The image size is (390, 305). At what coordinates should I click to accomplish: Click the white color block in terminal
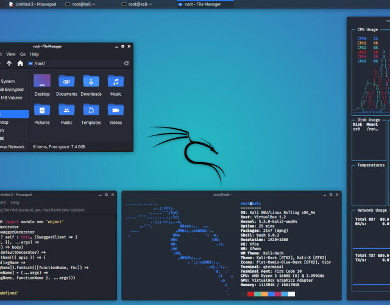(x=291, y=294)
